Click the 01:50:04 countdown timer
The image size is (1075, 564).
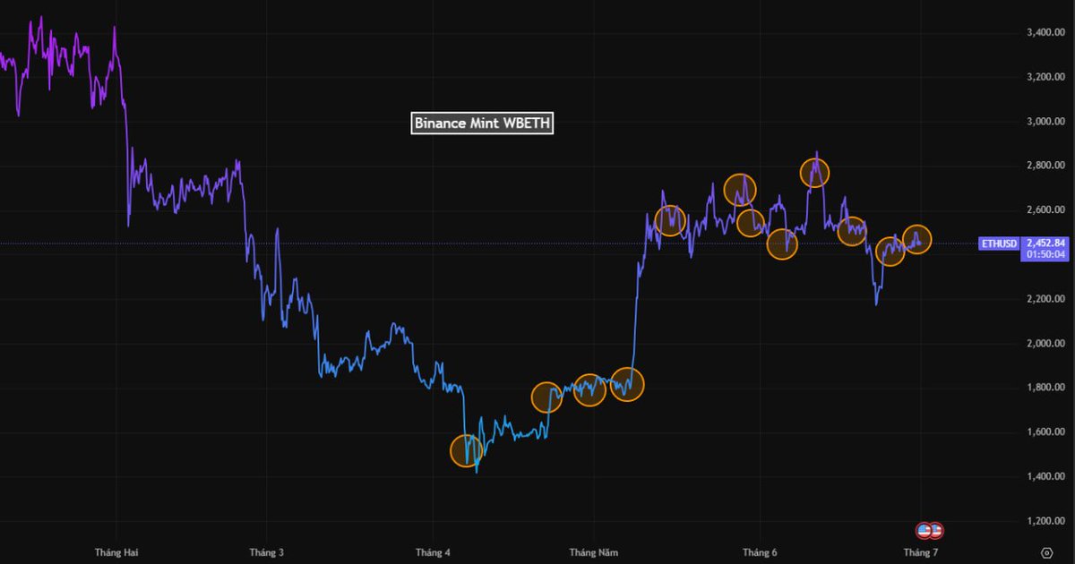click(1045, 254)
